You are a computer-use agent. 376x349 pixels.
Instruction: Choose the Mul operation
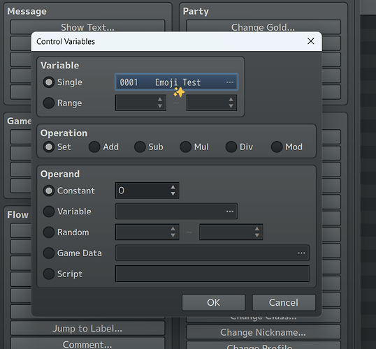click(x=185, y=147)
